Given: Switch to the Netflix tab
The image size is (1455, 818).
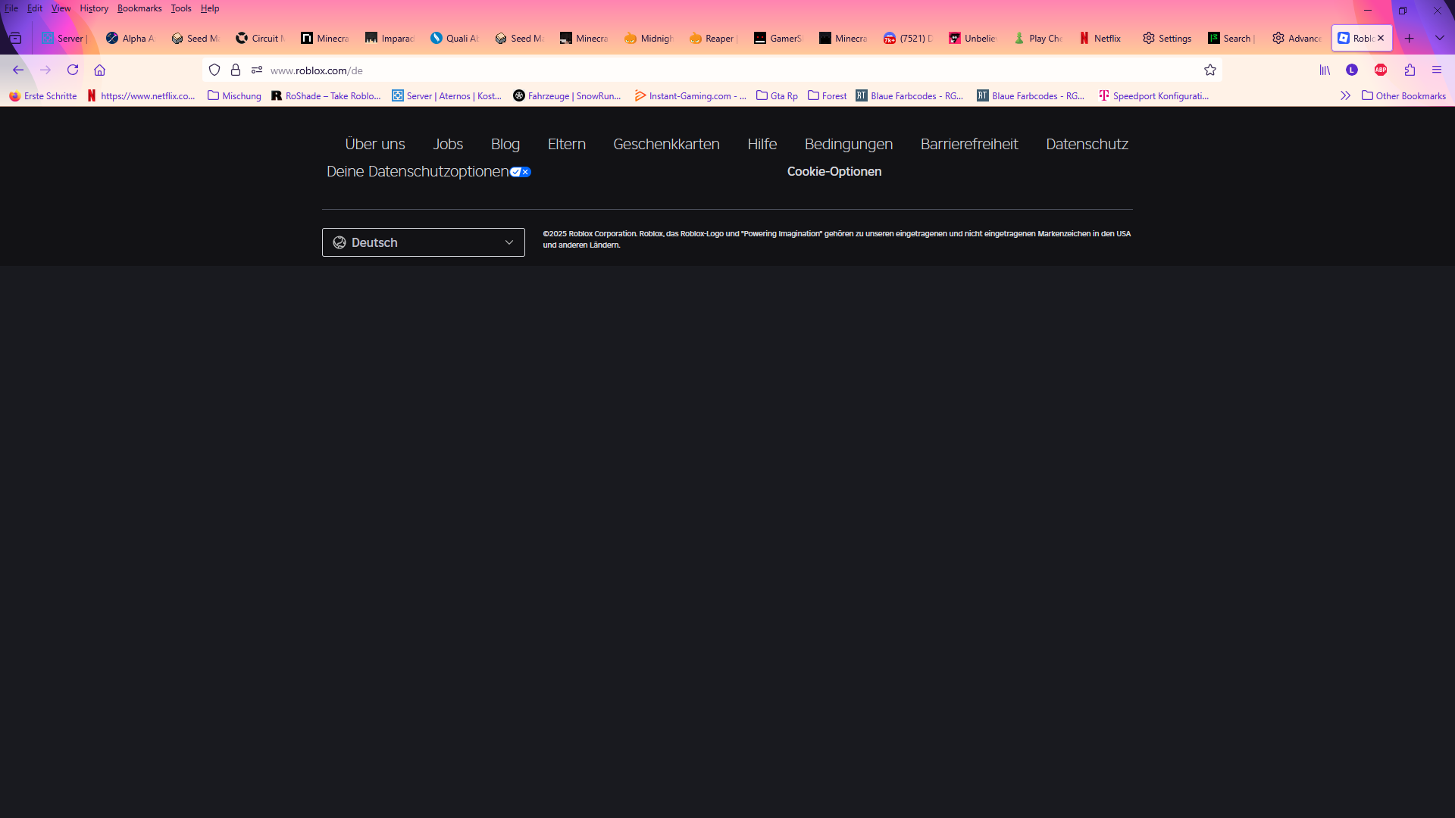Looking at the screenshot, I should [1103, 38].
